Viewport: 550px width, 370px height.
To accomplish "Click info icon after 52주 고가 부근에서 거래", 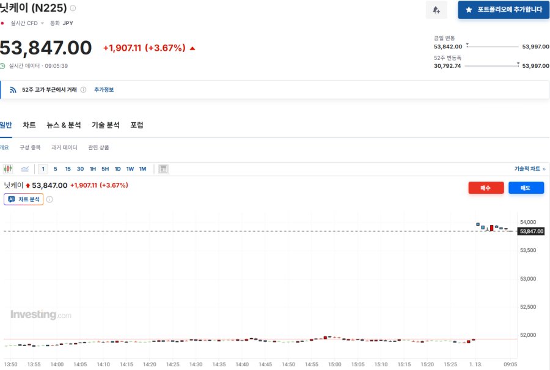I will 83,90.
